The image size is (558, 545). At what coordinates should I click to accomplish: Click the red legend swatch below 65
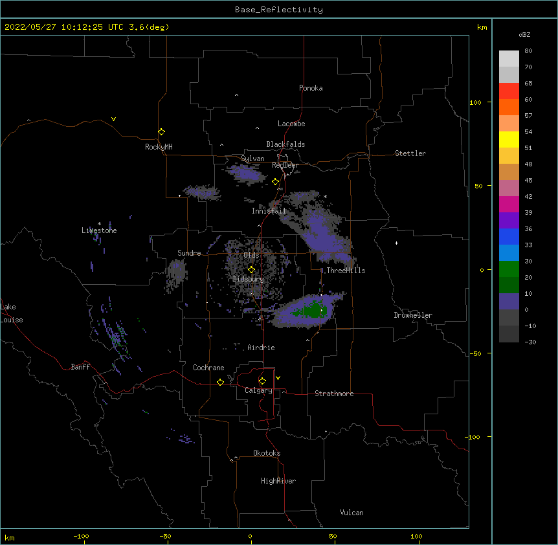(509, 91)
